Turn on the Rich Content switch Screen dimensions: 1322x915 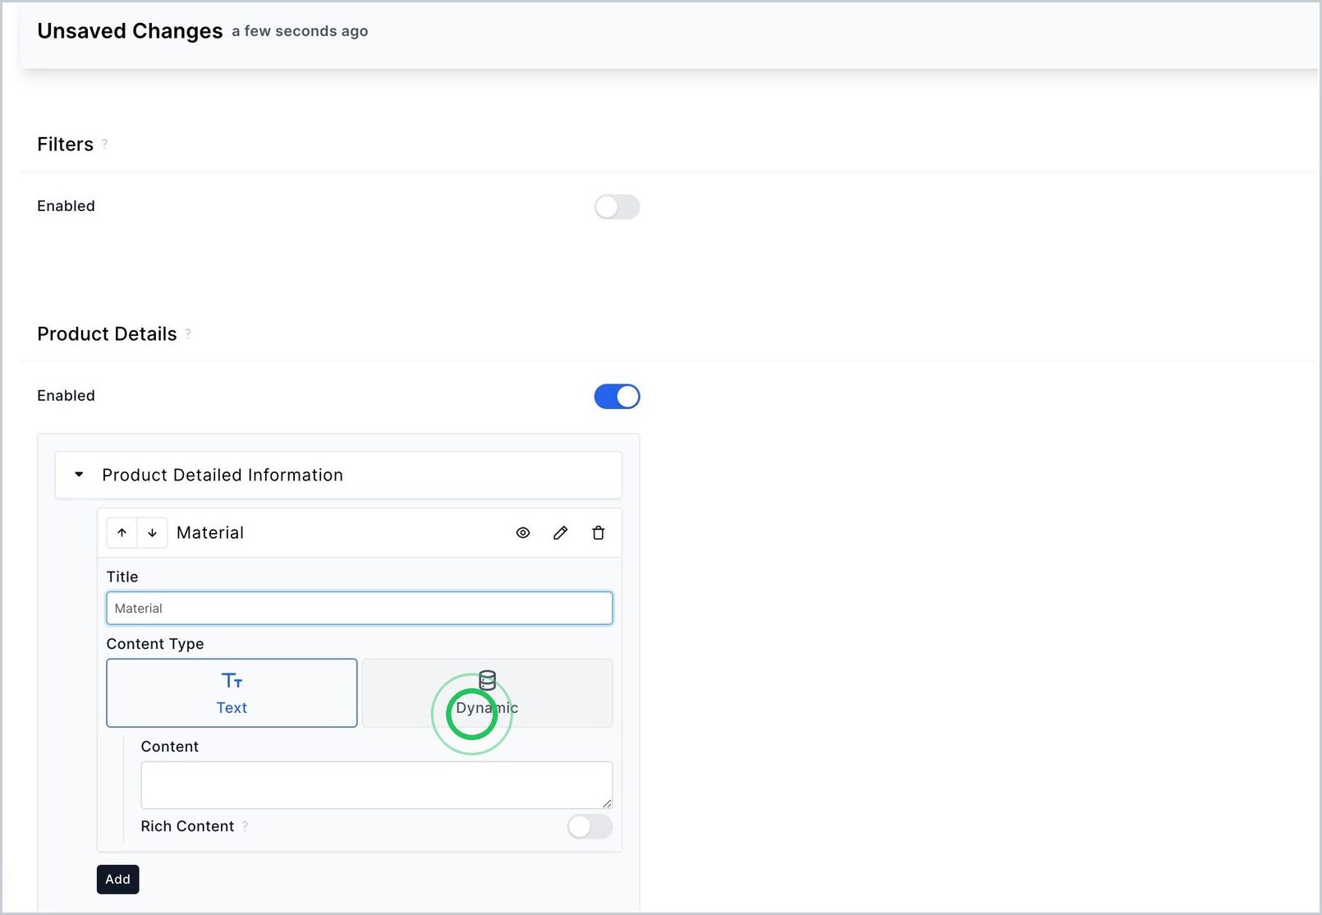[590, 826]
